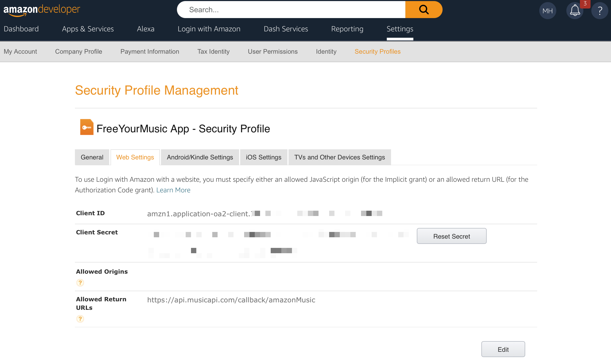Click the MH account avatar
This screenshot has height=364, width=611.
tap(548, 11)
